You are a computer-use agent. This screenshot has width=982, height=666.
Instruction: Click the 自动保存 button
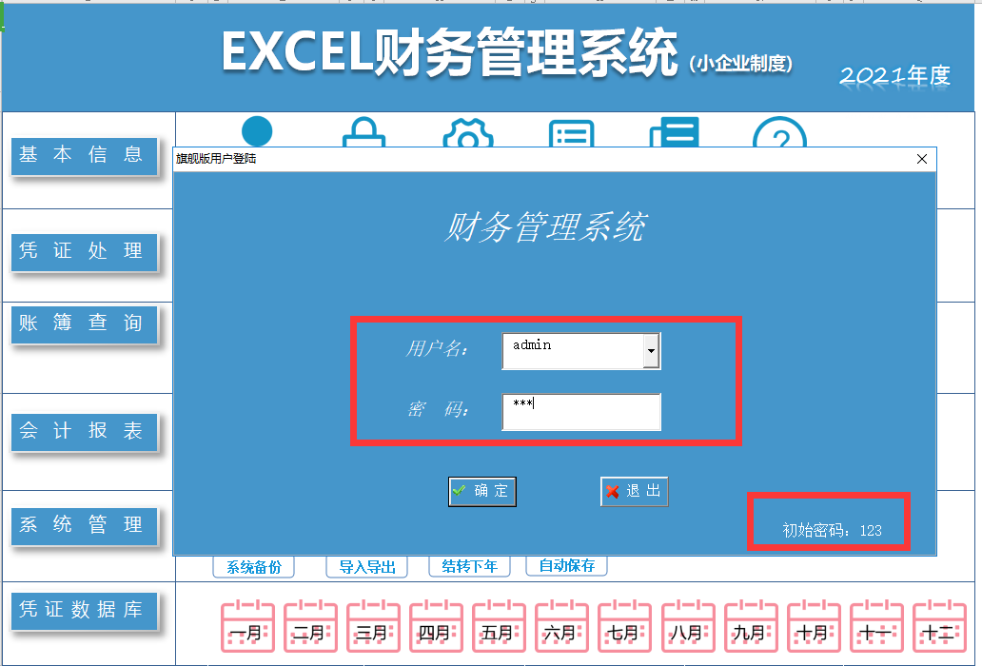coord(567,566)
